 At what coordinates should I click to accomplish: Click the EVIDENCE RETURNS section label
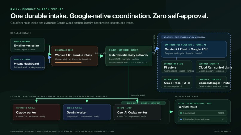pyautogui.click(x=187, y=96)
